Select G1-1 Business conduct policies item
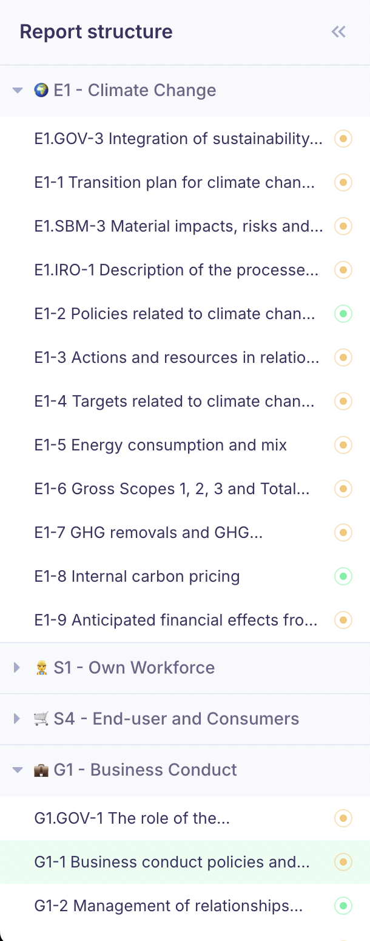This screenshot has height=941, width=370. point(172,862)
